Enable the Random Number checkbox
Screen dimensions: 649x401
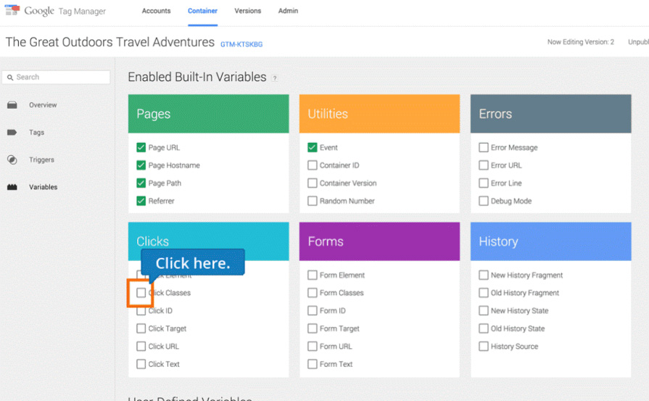coord(313,201)
